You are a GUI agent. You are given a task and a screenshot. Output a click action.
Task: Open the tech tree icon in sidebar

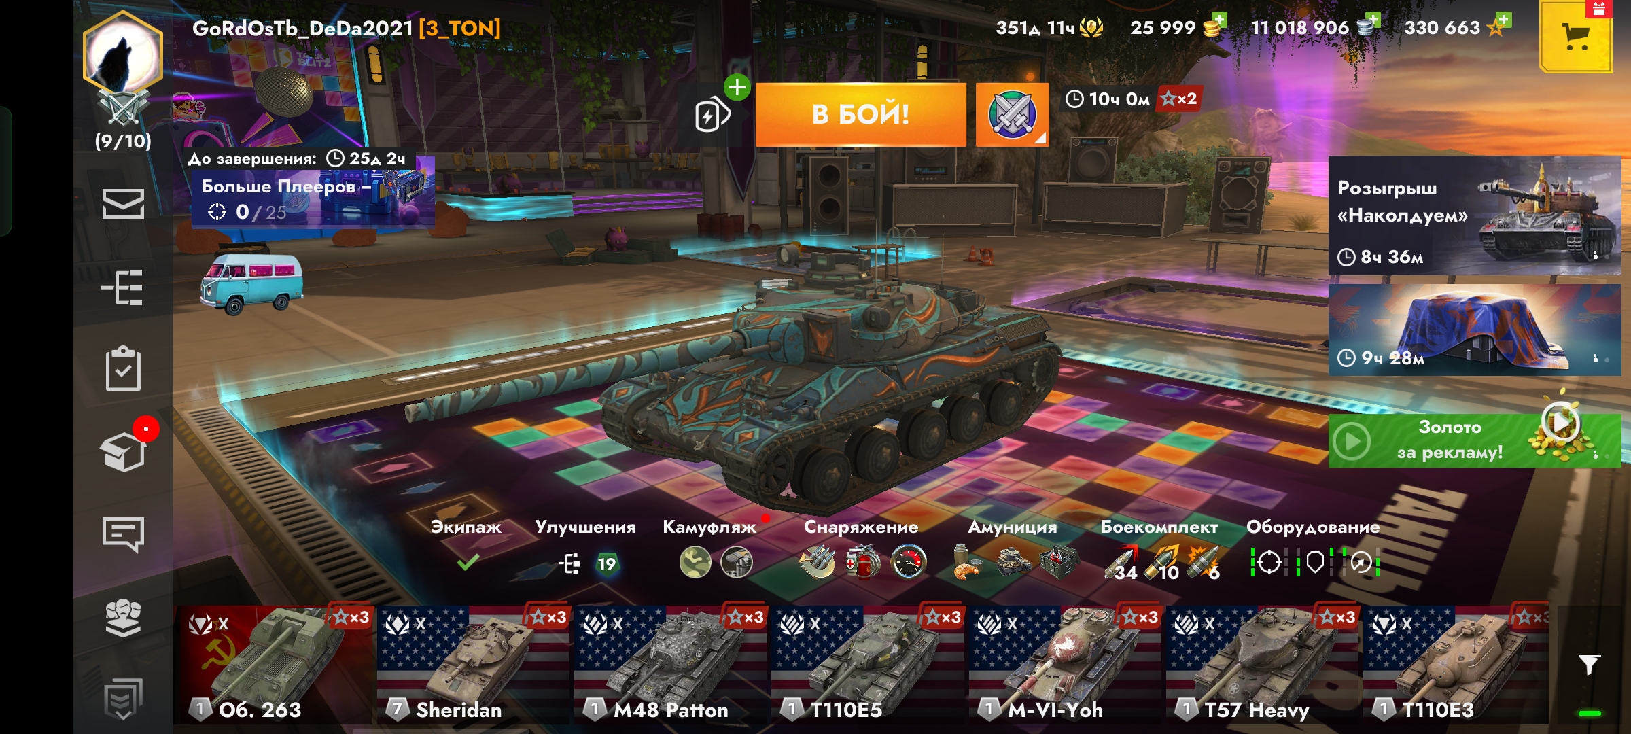(x=123, y=287)
